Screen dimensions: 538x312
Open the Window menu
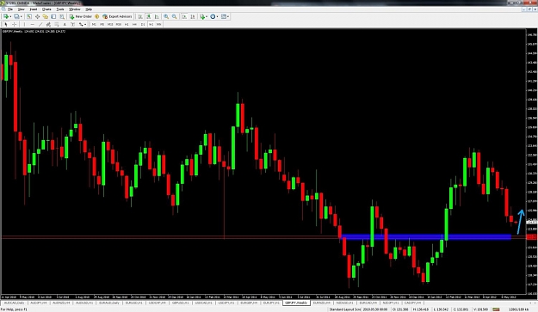[74, 9]
